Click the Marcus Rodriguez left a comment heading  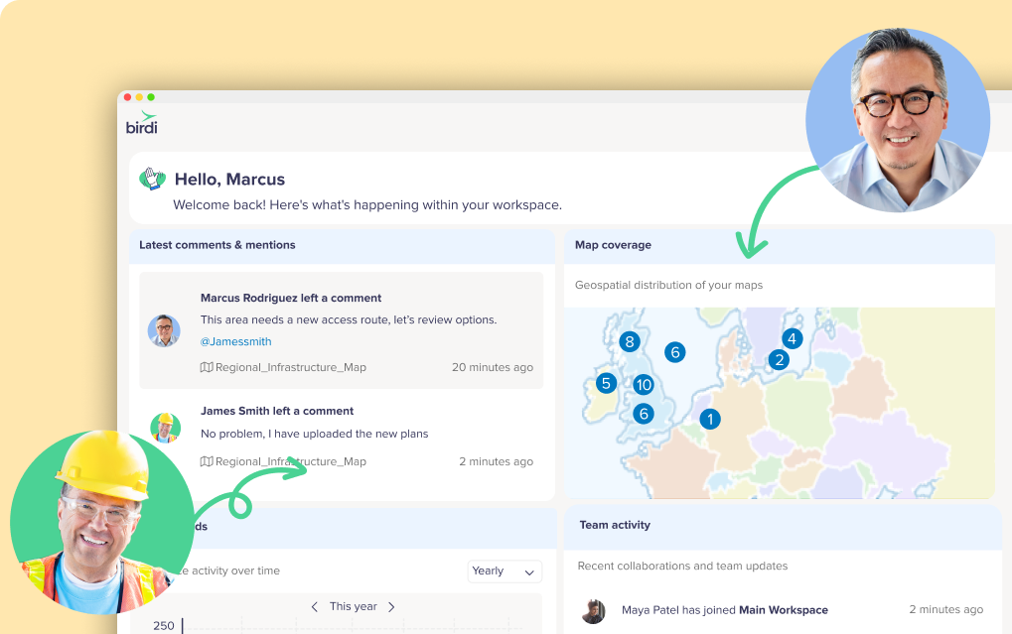[290, 298]
